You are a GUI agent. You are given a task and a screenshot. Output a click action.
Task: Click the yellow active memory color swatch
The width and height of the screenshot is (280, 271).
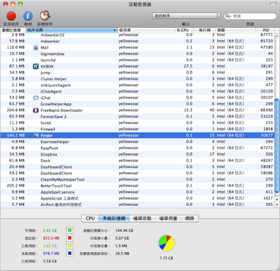pyautogui.click(x=69, y=246)
